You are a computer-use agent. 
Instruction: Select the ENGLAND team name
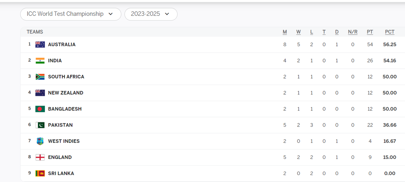click(60, 157)
